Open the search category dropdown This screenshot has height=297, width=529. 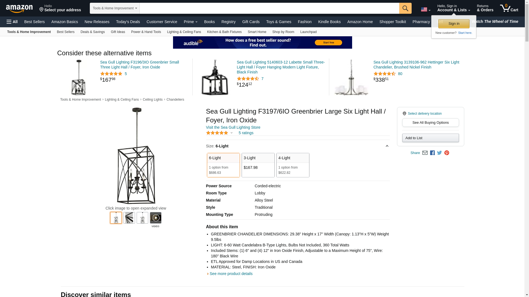115,8
